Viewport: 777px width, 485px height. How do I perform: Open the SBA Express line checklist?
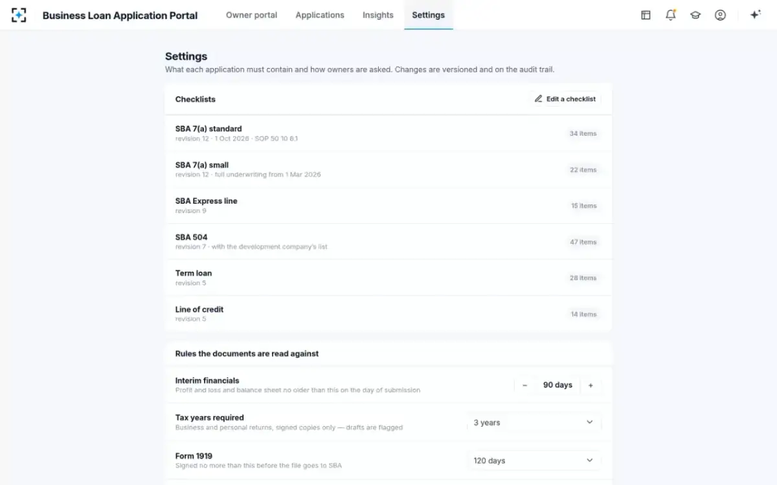[388, 206]
